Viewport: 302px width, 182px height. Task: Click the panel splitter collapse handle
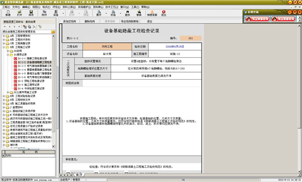[57, 98]
